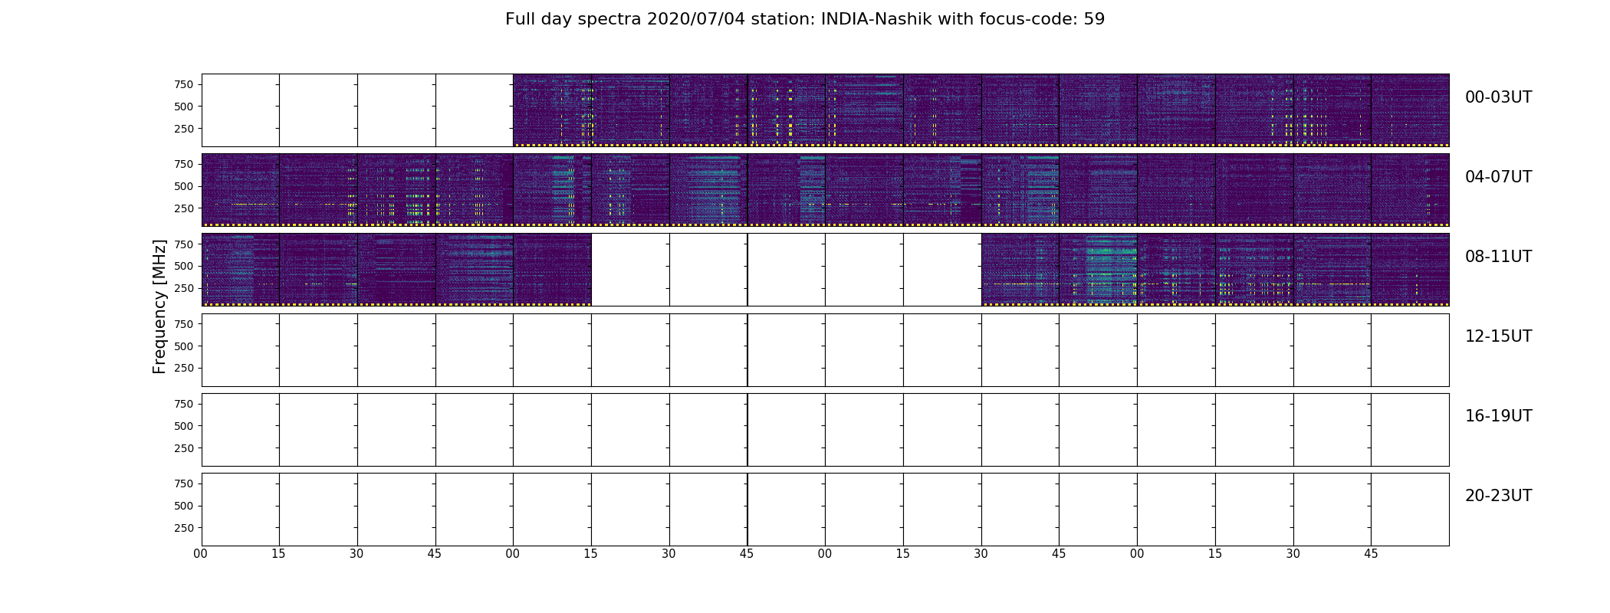Click the 250 tick of the 00-03UT row
The height and width of the screenshot is (613, 1610).
(x=183, y=129)
